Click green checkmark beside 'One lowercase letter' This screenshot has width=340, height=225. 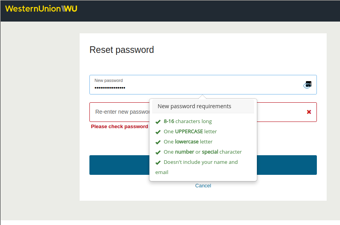point(158,142)
